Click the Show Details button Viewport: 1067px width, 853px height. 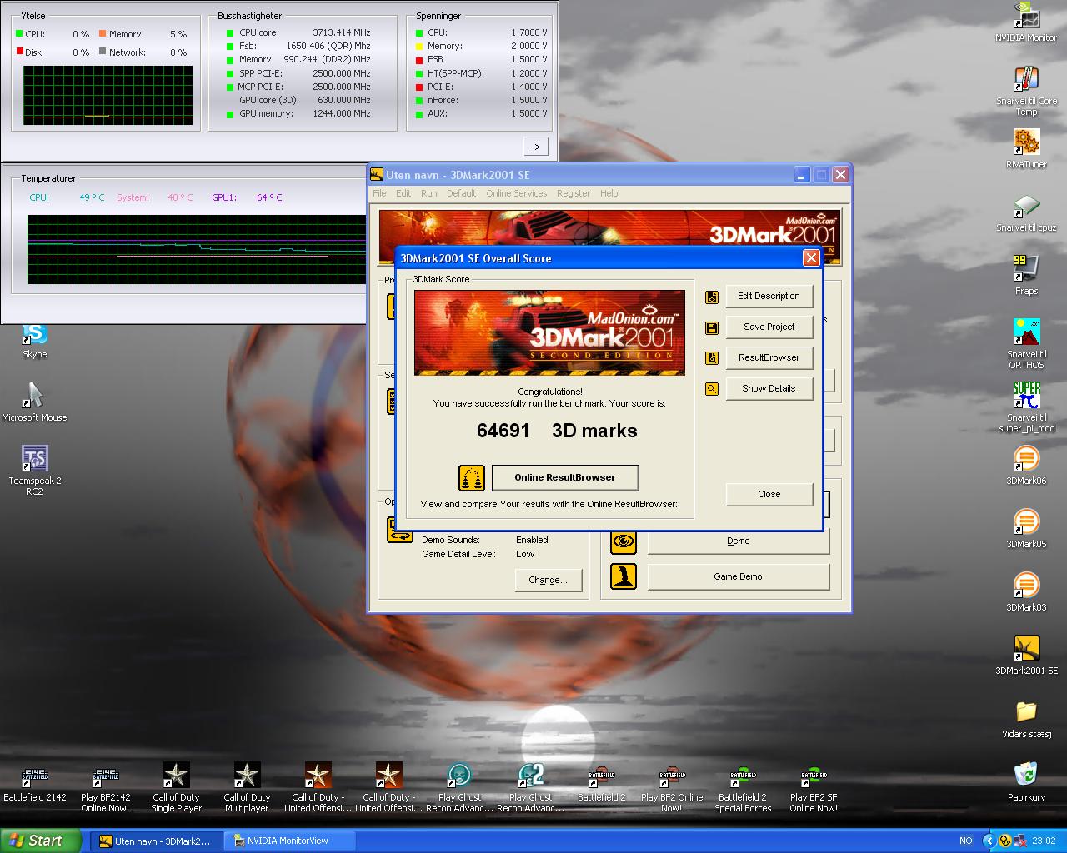tap(769, 388)
